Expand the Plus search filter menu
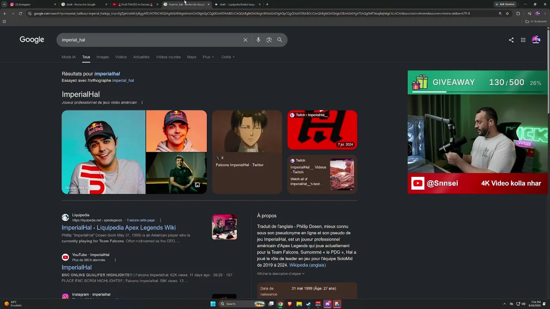550x309 pixels. (208, 57)
